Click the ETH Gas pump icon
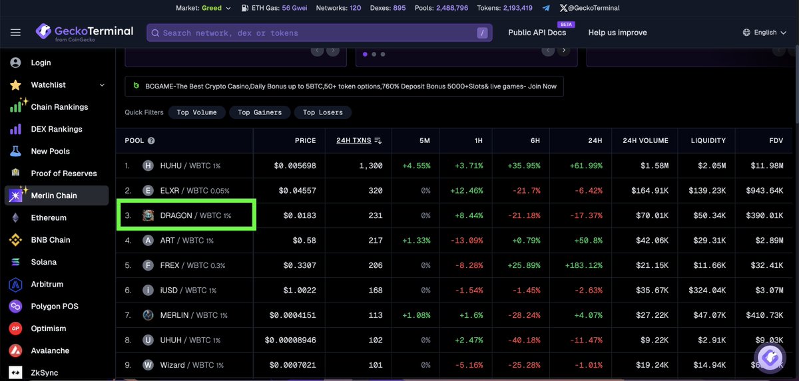The height and width of the screenshot is (381, 799). tap(244, 8)
